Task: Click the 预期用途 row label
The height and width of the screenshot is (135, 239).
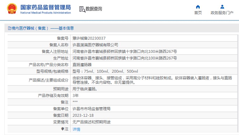Action: pyautogui.click(x=61, y=89)
